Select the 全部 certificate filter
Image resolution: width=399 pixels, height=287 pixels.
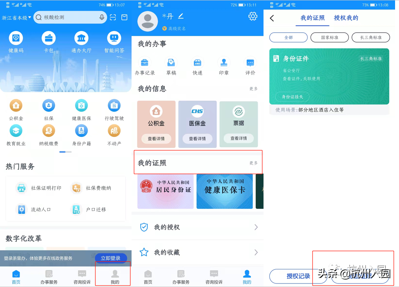click(x=288, y=37)
